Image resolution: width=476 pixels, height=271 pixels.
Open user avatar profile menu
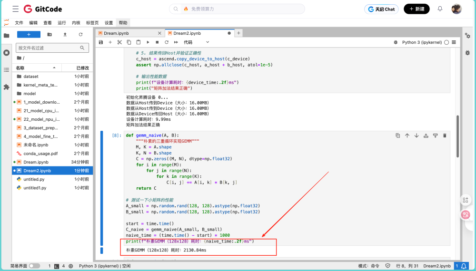(x=456, y=9)
